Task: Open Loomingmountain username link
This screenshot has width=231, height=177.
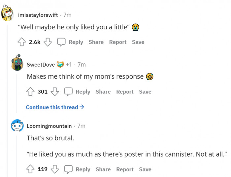Action: coord(49,126)
